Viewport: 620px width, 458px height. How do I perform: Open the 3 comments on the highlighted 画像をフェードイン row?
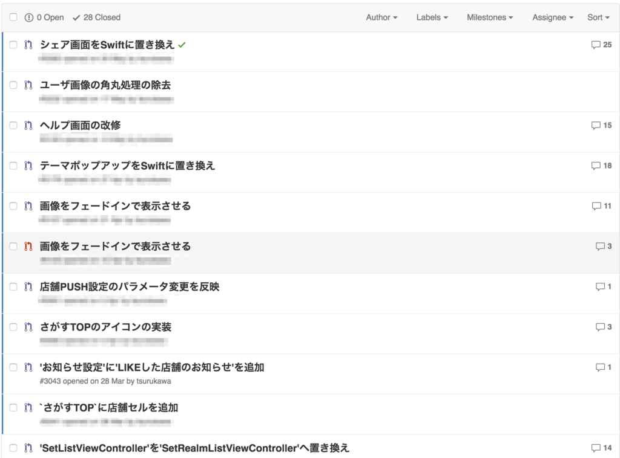click(x=604, y=246)
